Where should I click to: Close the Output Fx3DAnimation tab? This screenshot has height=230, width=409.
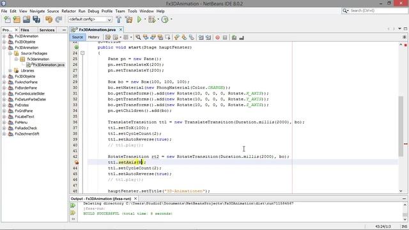(x=135, y=199)
